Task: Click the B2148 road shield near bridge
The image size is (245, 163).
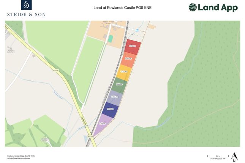Action: click(x=91, y=136)
